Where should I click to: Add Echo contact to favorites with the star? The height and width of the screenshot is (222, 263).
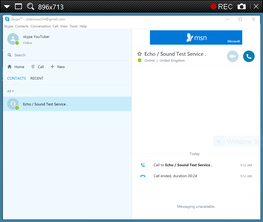pos(140,54)
